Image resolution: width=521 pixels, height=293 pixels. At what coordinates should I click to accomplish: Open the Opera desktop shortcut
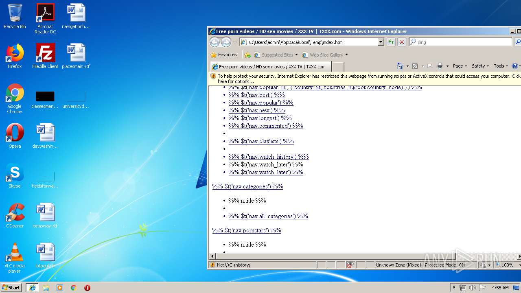[x=15, y=136]
